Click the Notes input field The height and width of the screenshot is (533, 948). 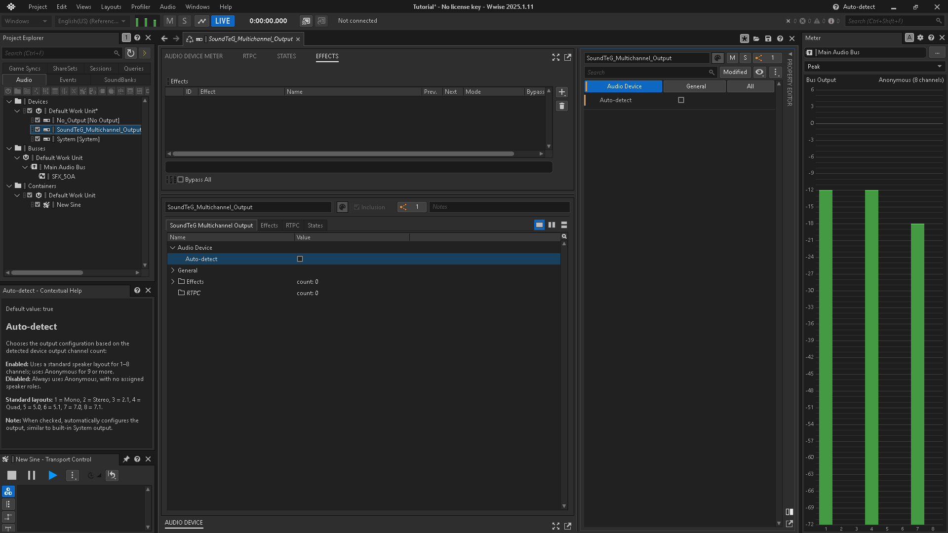pos(499,207)
